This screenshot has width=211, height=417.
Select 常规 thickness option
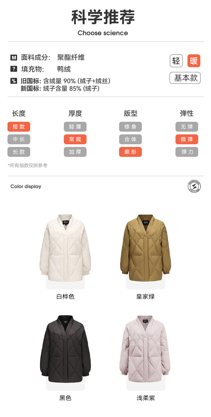pyautogui.click(x=75, y=139)
